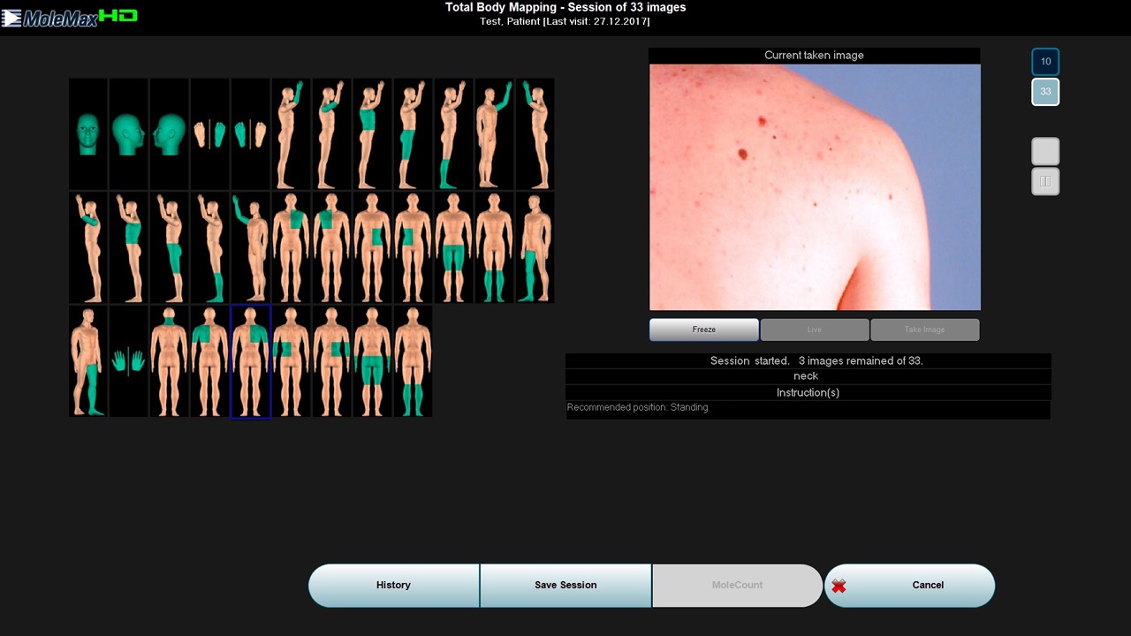
Task: Click the MoleCount button
Action: [x=737, y=585]
